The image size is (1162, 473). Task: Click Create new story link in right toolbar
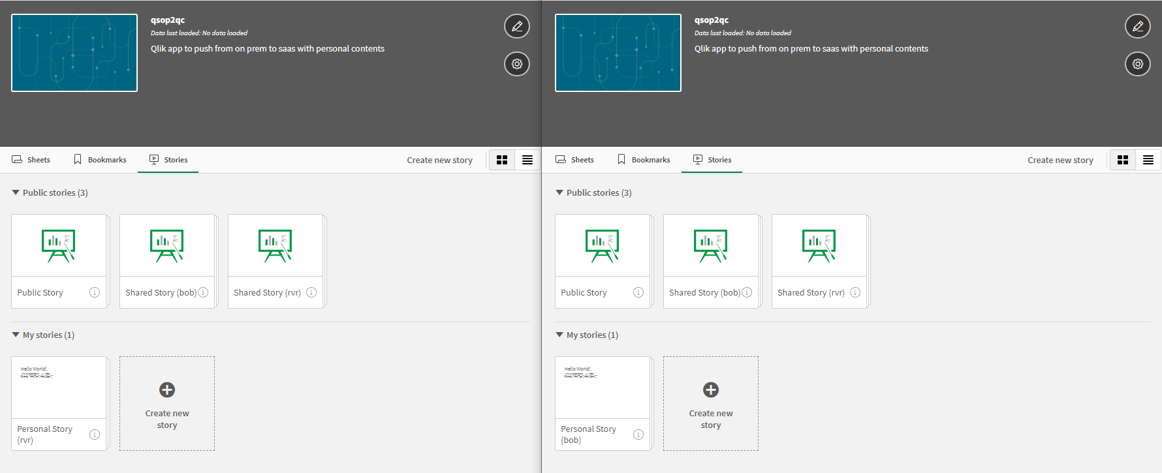point(1061,160)
